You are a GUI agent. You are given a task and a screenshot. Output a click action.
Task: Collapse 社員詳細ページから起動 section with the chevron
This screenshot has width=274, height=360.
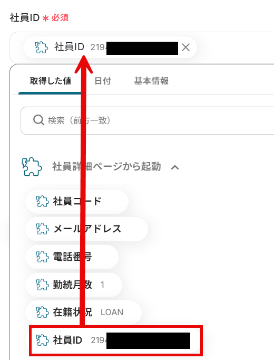point(175,167)
